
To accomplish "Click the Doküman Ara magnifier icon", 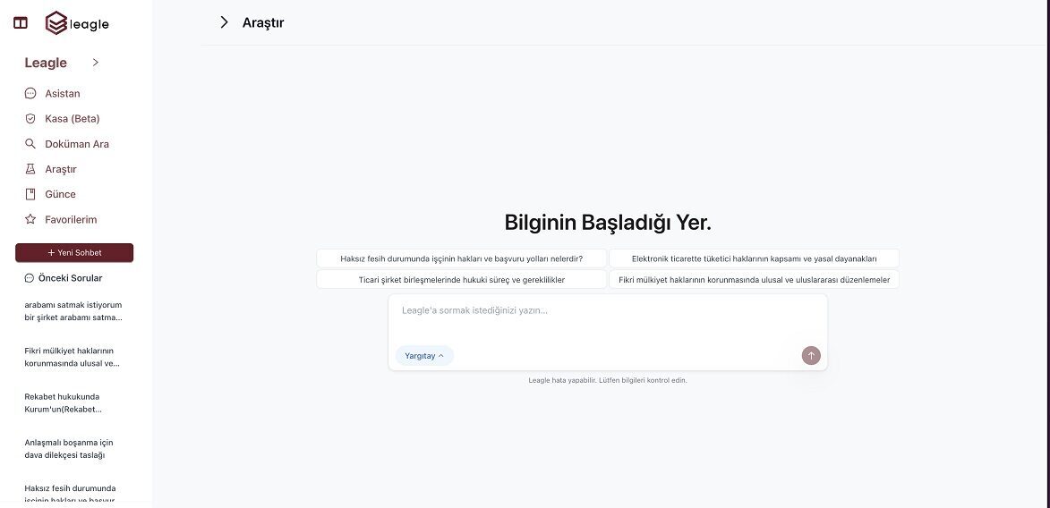I will [x=30, y=144].
